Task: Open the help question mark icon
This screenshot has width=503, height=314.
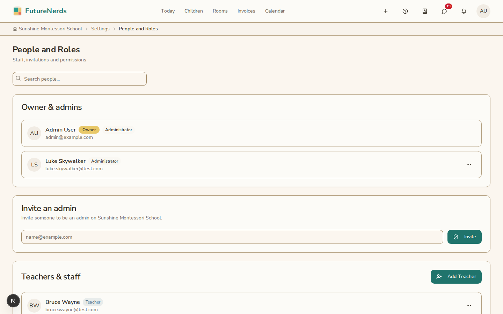Action: coord(405,11)
